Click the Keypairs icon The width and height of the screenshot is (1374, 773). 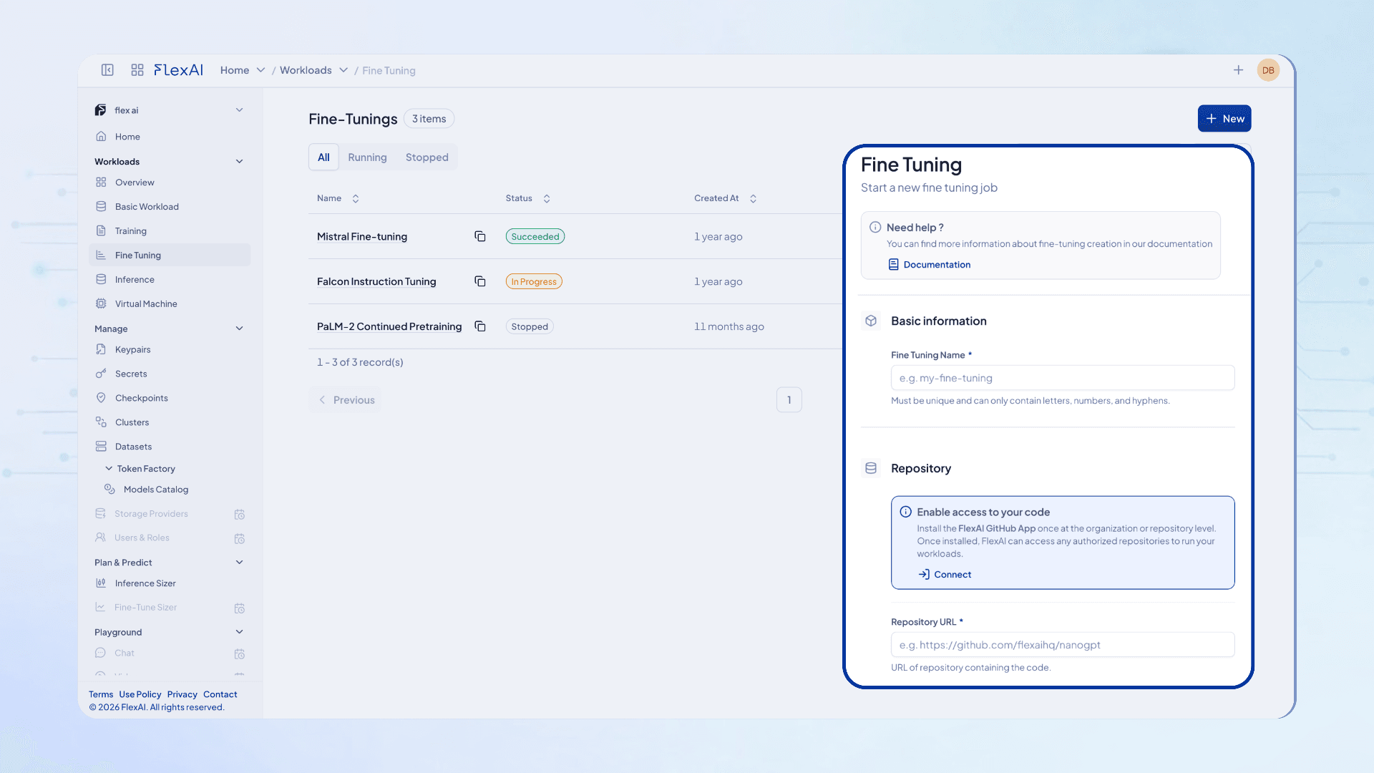(x=101, y=350)
